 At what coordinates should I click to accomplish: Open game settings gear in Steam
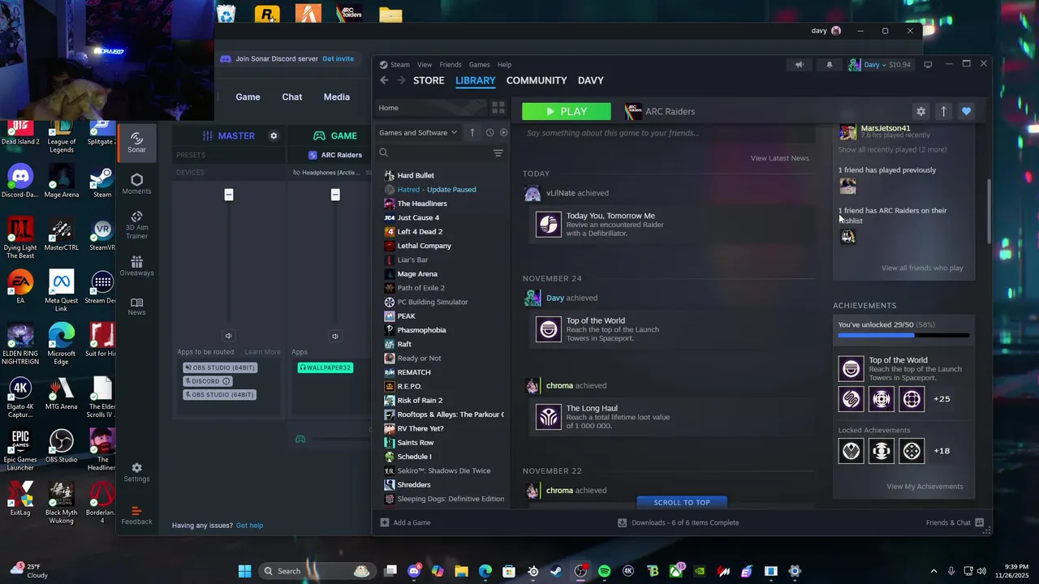tap(920, 111)
